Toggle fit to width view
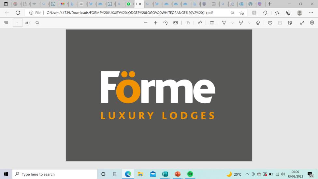Image resolution: width=318 pixels, height=179 pixels. coord(176,23)
